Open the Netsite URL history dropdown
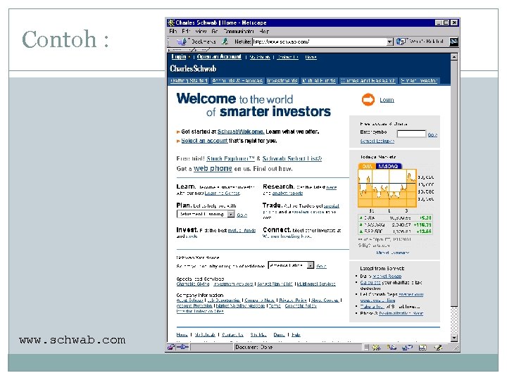507x380 pixels. (x=390, y=42)
